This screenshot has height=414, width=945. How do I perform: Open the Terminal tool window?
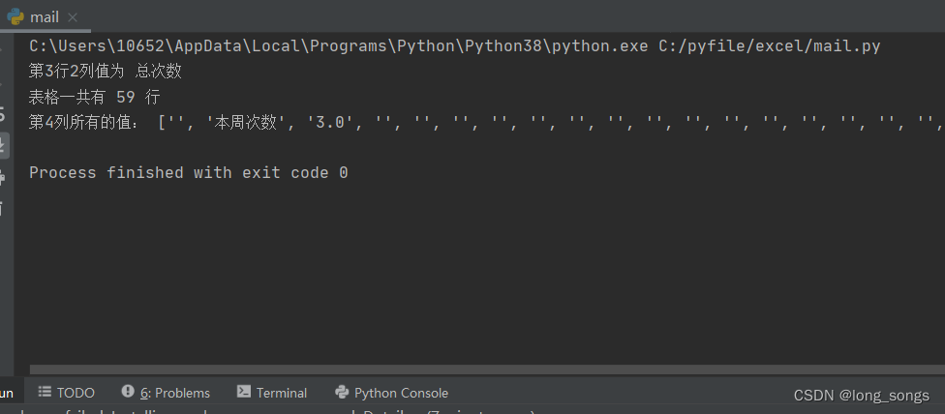(x=281, y=393)
